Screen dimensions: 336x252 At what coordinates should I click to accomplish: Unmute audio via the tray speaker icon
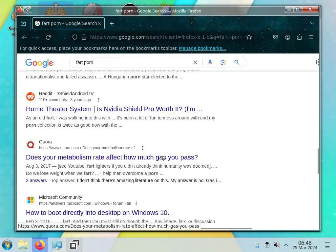pos(277,245)
